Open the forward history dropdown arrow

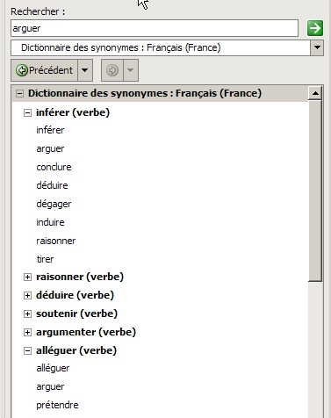click(x=131, y=70)
